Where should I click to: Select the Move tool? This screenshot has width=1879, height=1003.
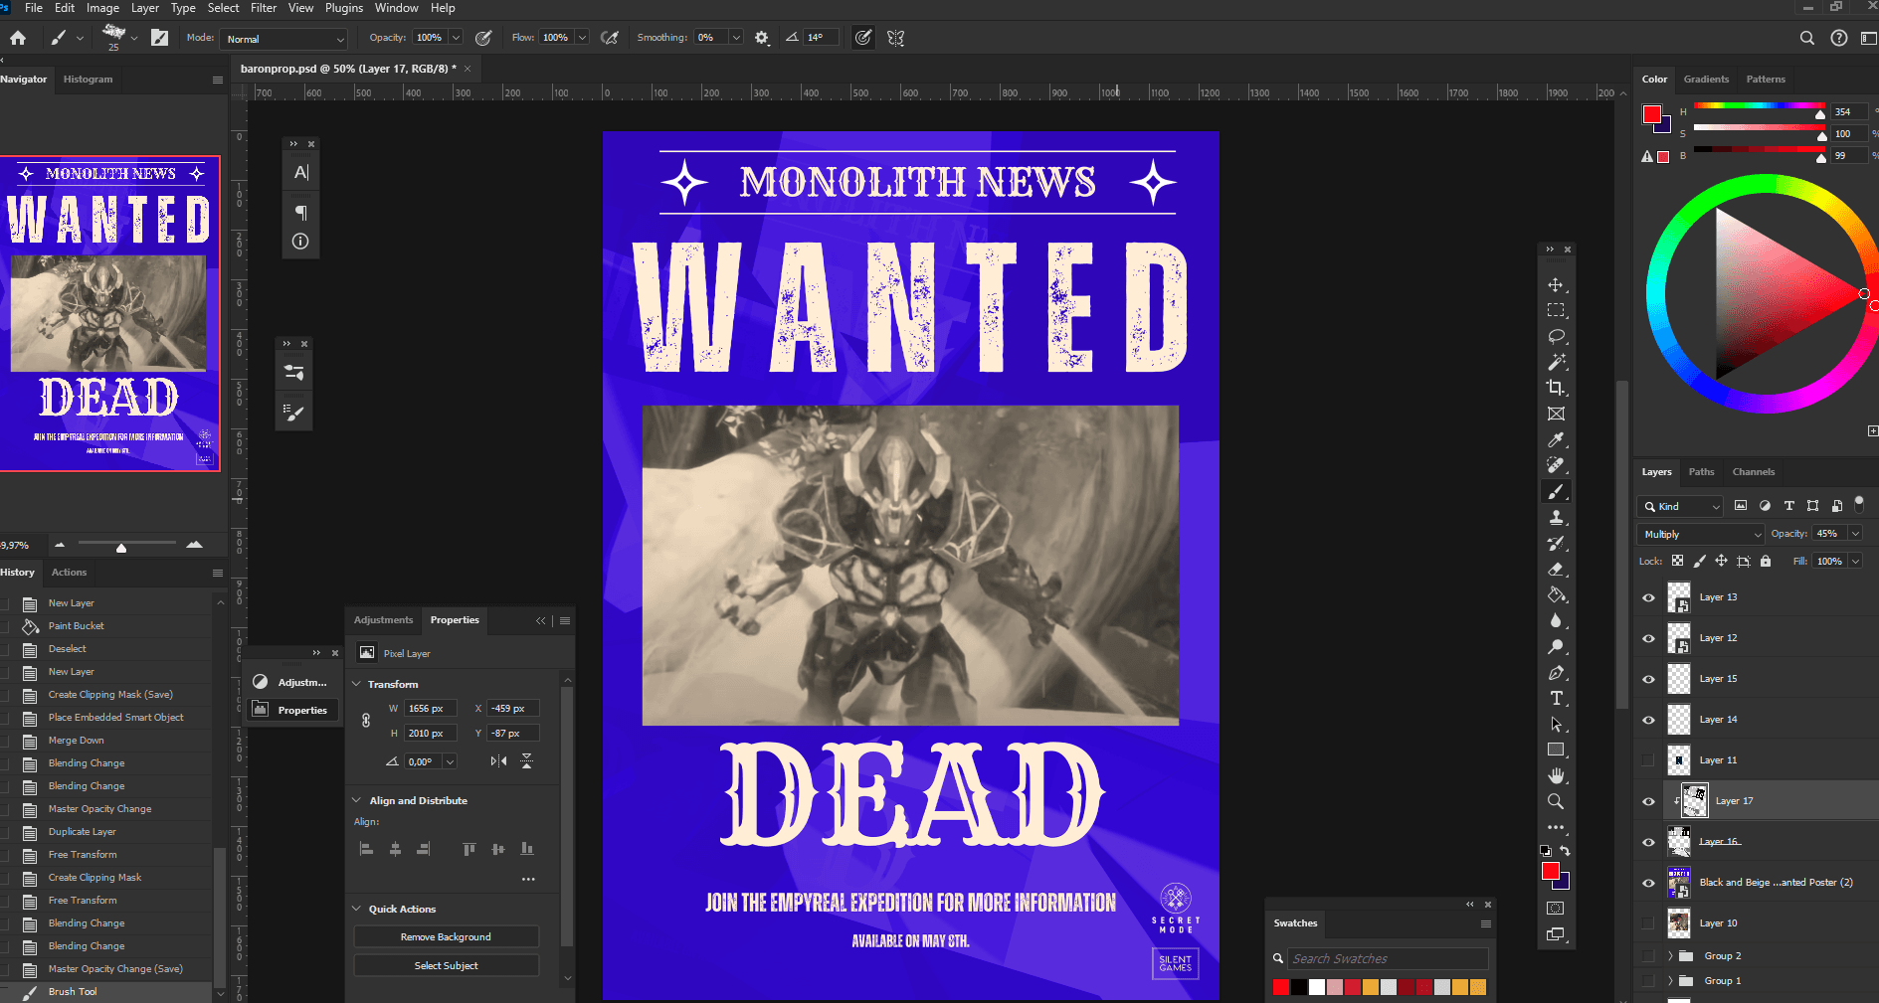(x=1556, y=285)
